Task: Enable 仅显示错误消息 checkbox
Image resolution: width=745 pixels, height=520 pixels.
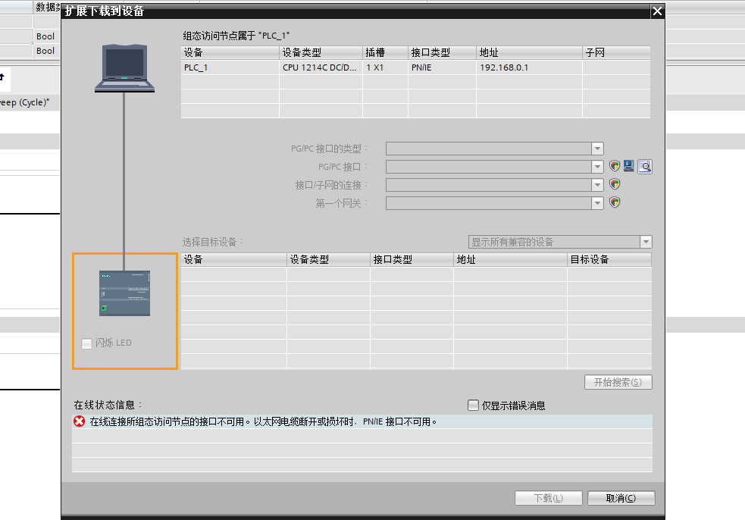Action: (x=474, y=406)
